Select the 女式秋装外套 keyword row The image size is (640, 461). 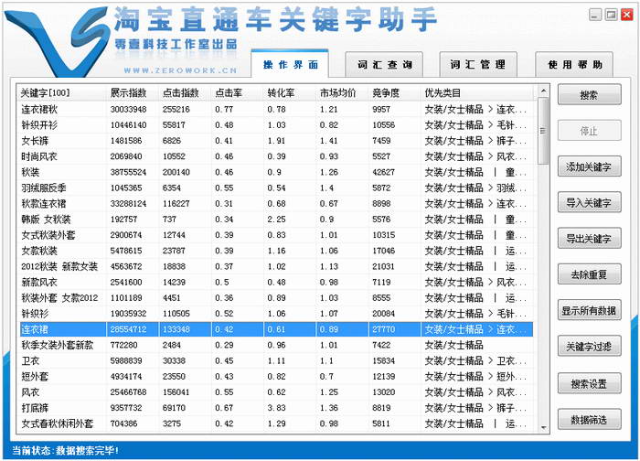(276, 235)
